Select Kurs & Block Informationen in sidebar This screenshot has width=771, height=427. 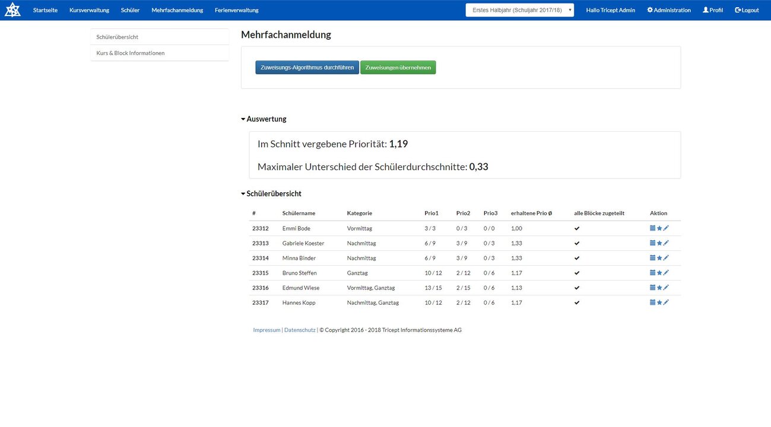(131, 53)
